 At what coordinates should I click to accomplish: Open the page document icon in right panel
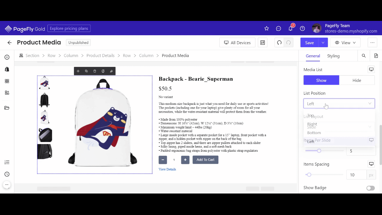pyautogui.click(x=376, y=56)
